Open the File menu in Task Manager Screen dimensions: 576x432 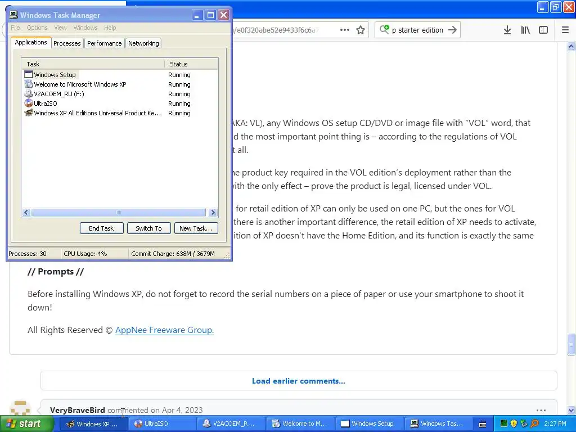point(15,28)
